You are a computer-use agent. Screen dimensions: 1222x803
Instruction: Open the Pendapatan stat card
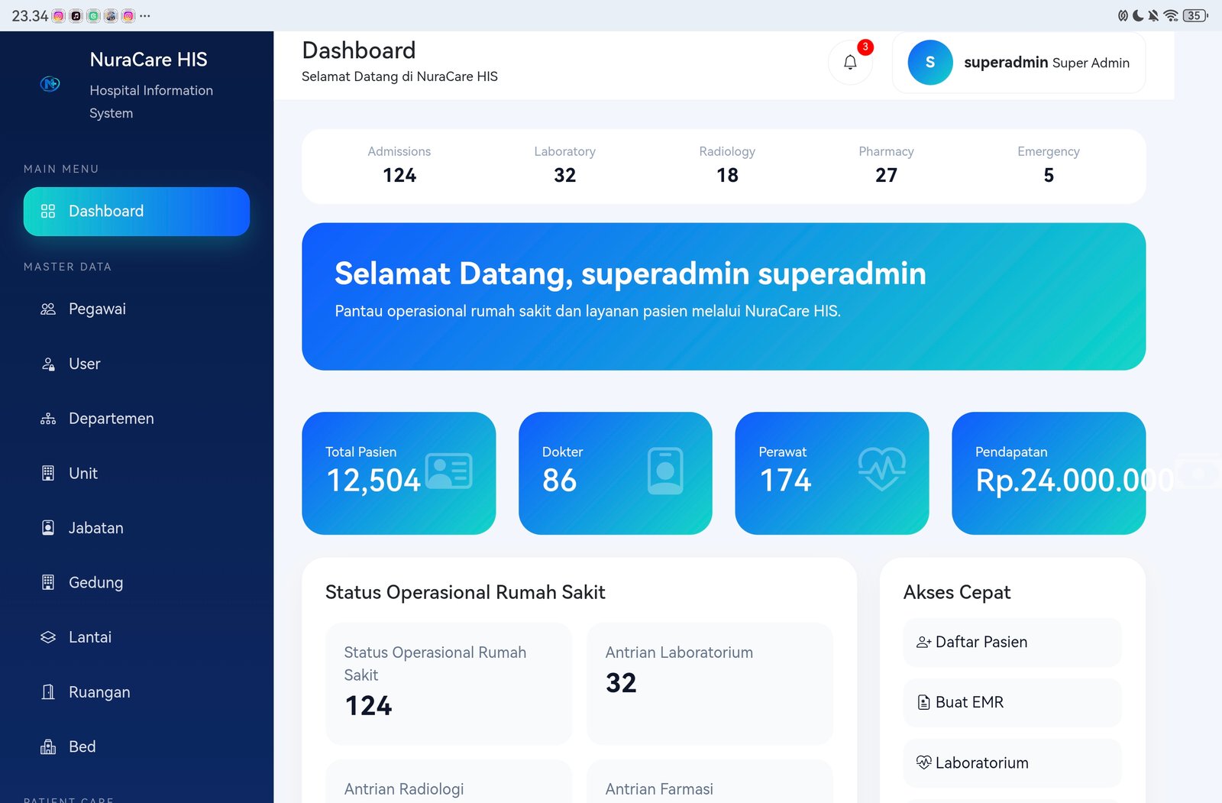1049,473
